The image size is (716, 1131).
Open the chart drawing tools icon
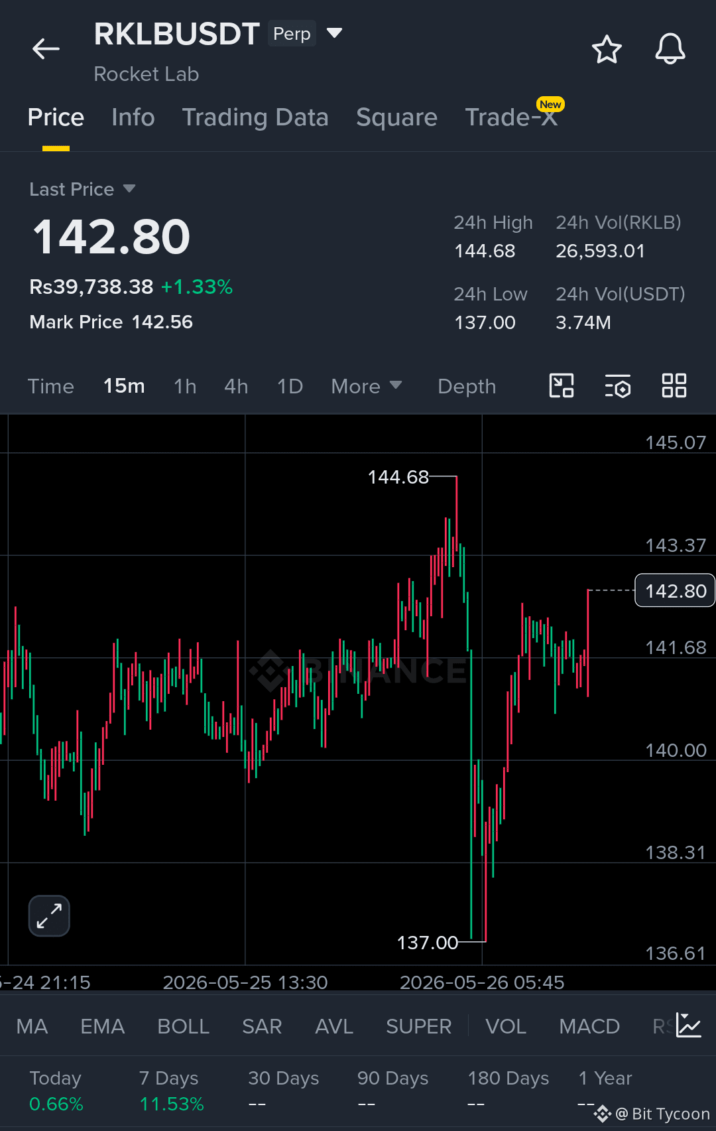pyautogui.click(x=562, y=385)
